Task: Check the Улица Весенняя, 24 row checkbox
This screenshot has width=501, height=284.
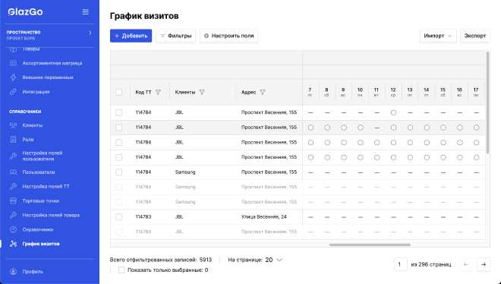Action: 119,217
